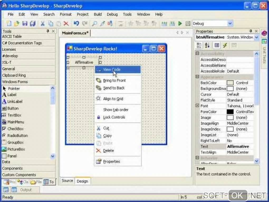
Task: Click the Undo toolbar icon
Action: (76, 23)
